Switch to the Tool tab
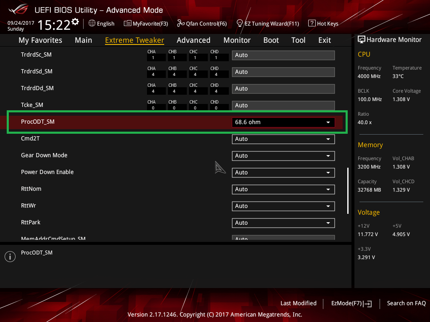Screen dimensions: 430x322 (299, 40)
